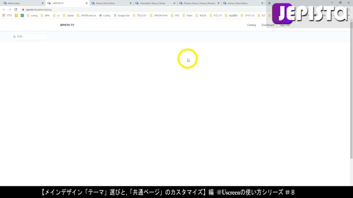
Task: Close the Pyxis Demo tab
Action: tap(130, 3)
